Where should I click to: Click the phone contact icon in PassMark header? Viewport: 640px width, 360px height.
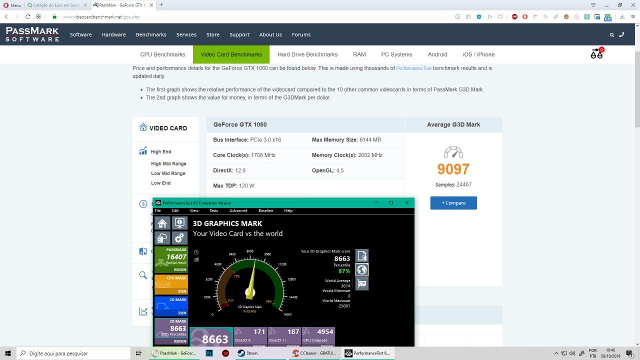[x=621, y=34]
